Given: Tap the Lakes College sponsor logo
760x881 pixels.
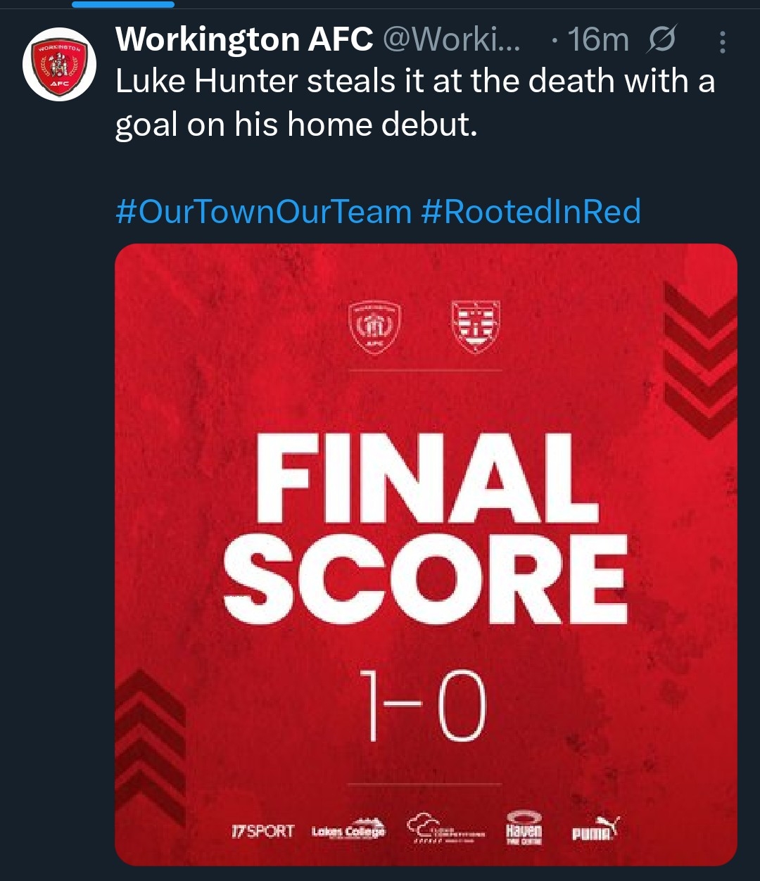Looking at the screenshot, I should (348, 830).
